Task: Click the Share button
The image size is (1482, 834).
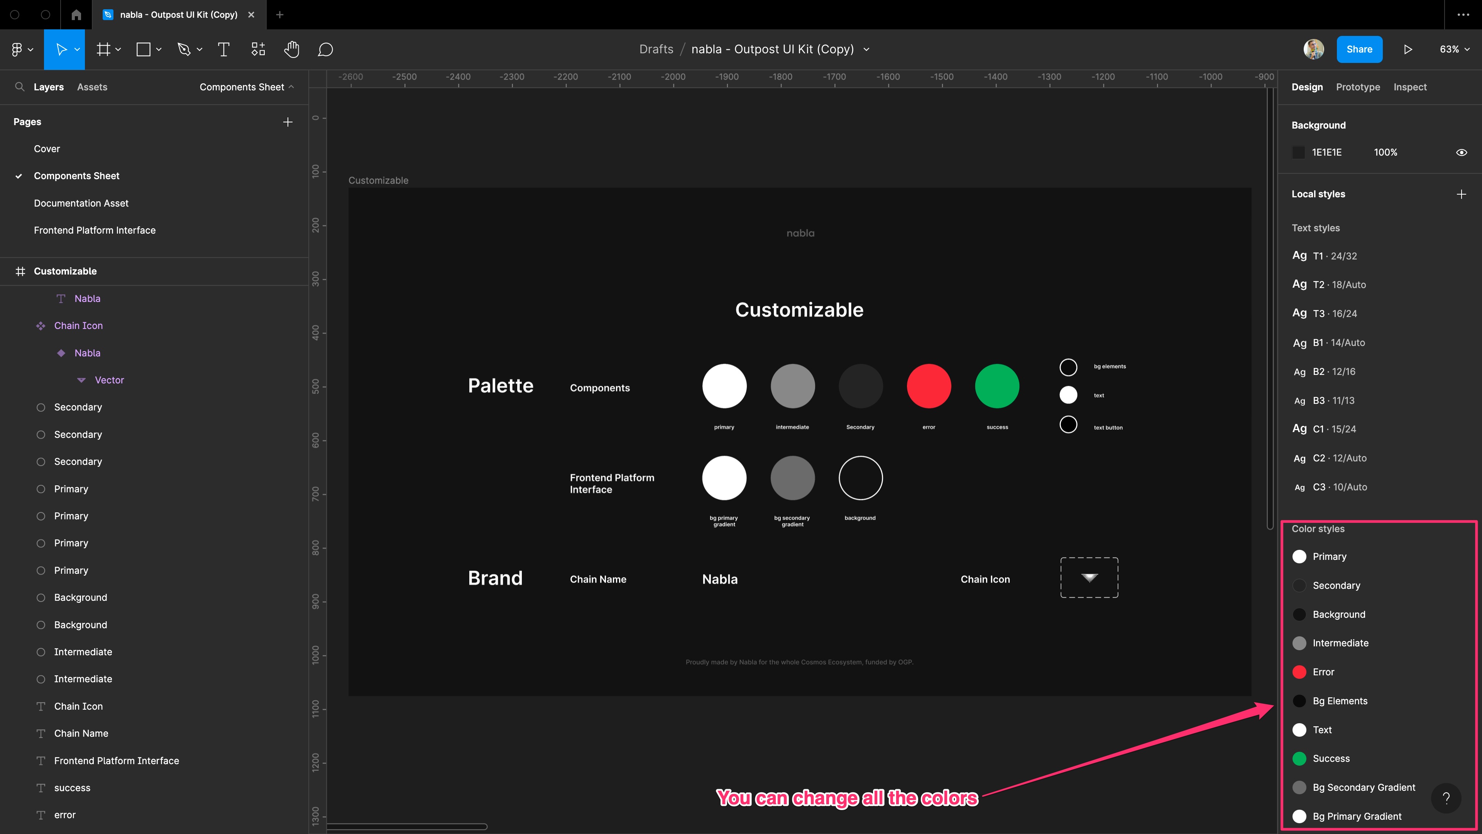Action: 1359,49
